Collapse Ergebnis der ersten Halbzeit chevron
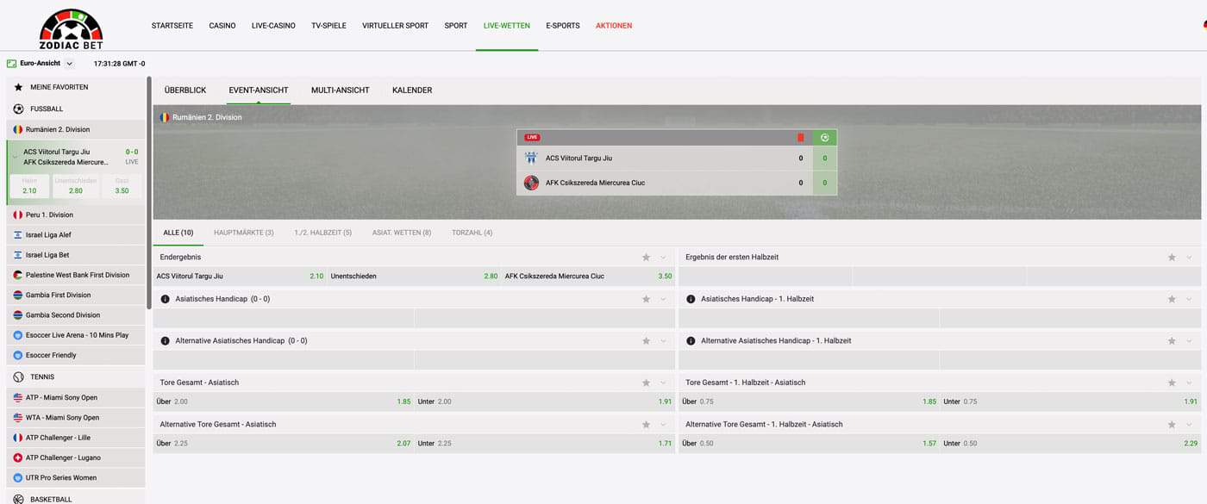The image size is (1207, 504). coord(1190,257)
